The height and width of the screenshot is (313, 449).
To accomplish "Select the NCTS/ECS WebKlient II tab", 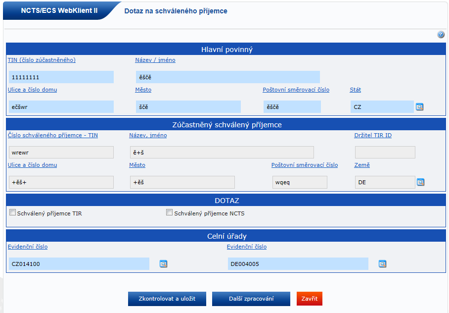I will (x=59, y=10).
